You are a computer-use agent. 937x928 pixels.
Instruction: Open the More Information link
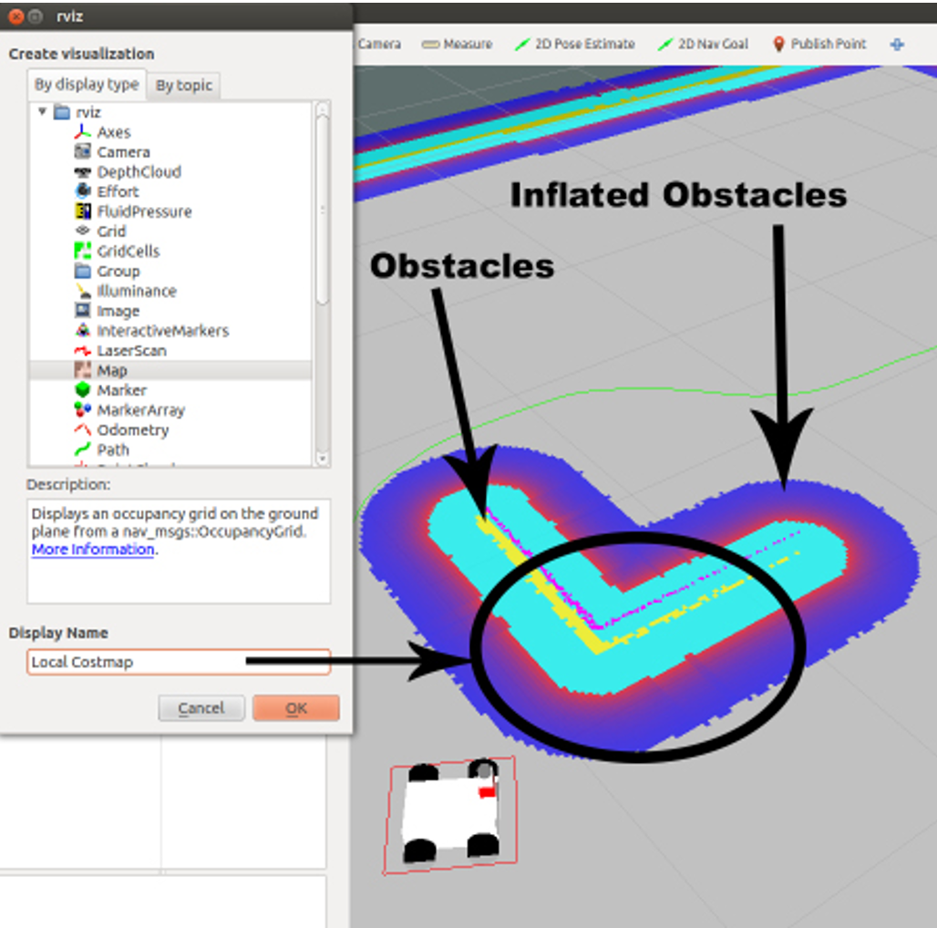(93, 549)
